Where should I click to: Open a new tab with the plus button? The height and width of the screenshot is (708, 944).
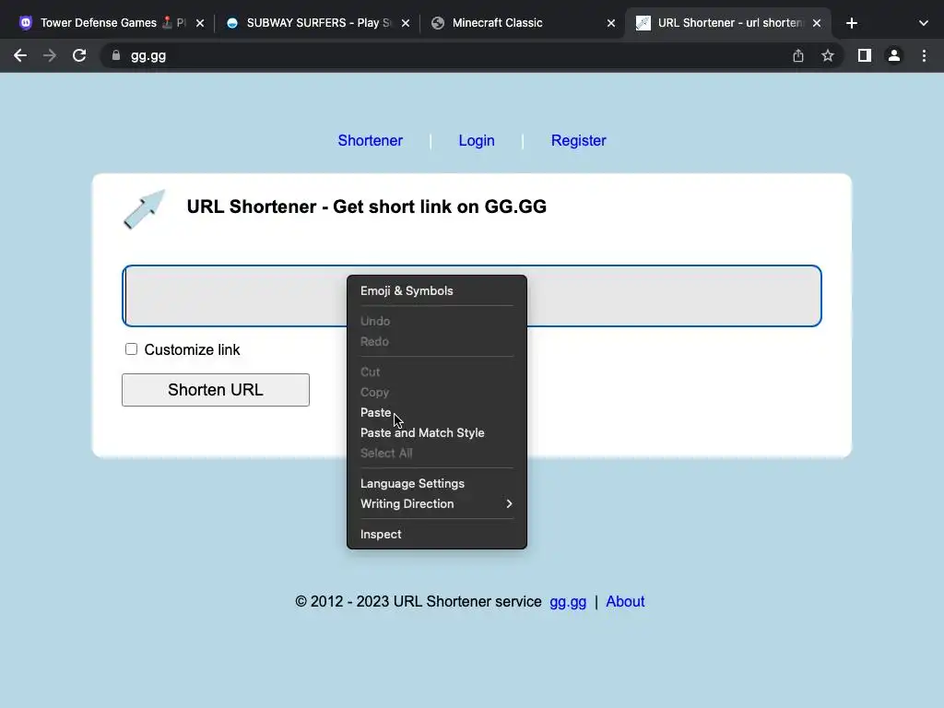point(851,23)
